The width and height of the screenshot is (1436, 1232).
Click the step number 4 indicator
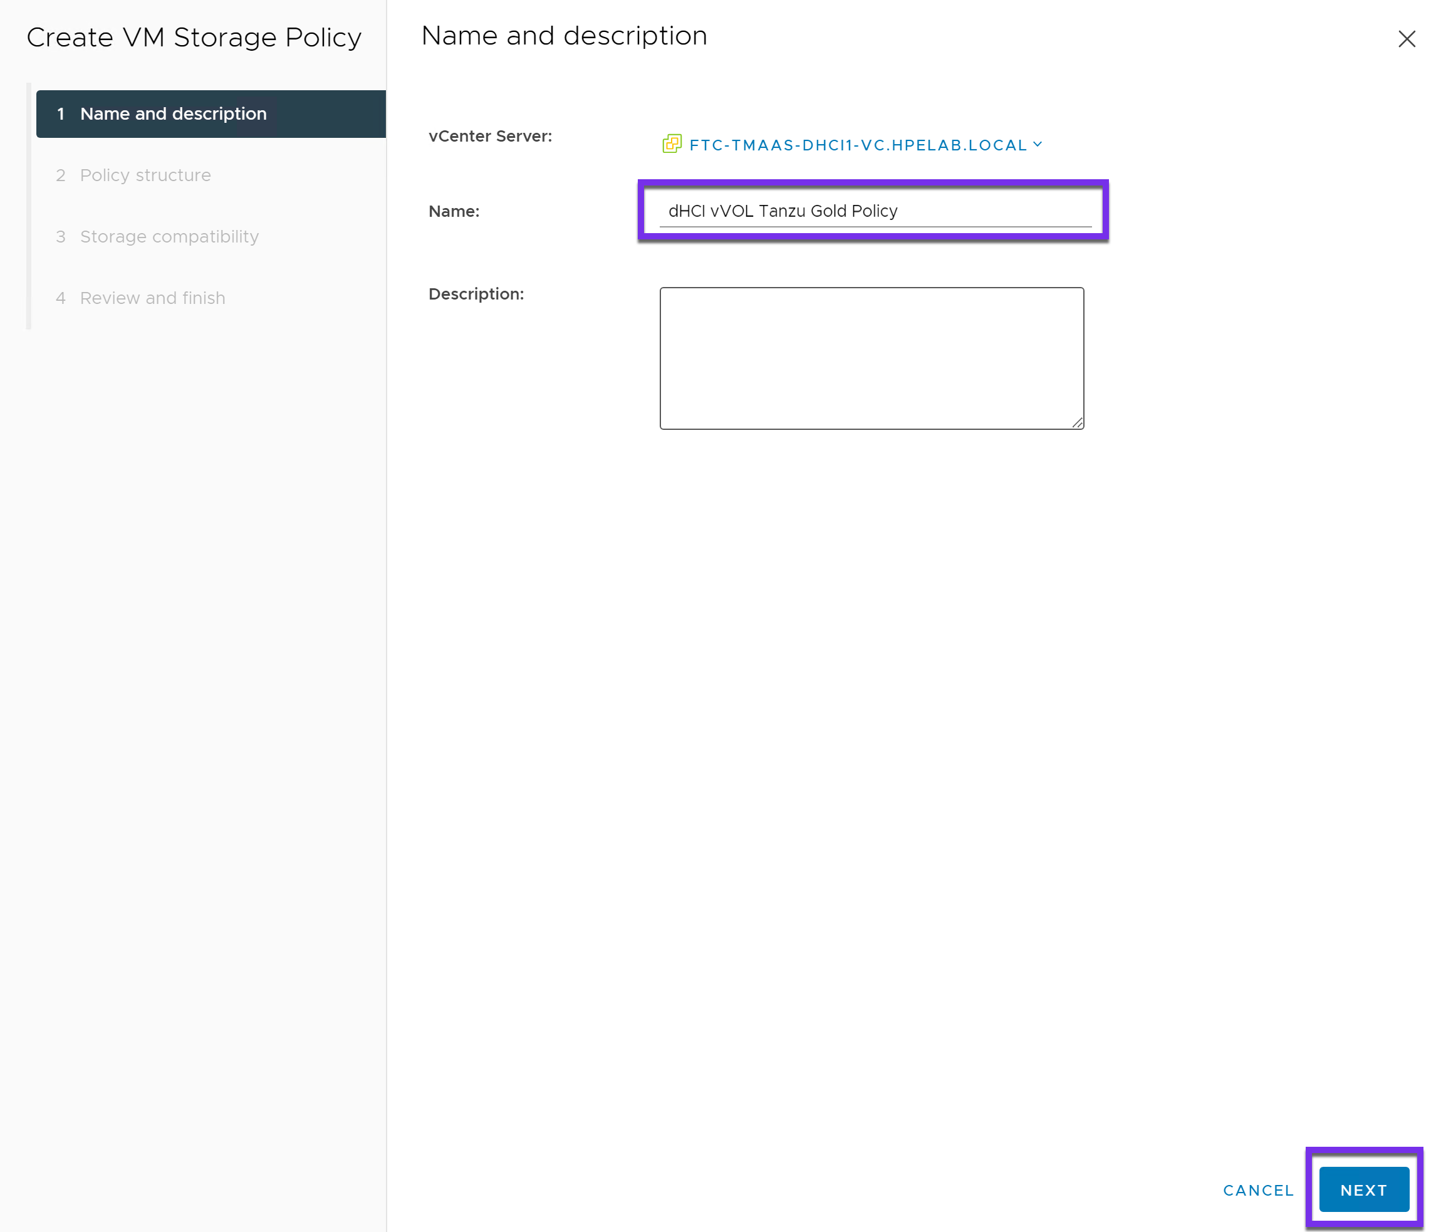coord(61,298)
